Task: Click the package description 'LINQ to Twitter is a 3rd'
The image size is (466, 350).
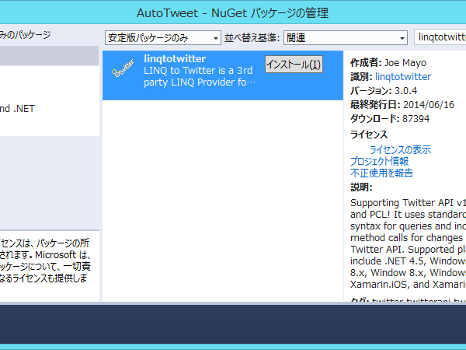Action: click(198, 71)
